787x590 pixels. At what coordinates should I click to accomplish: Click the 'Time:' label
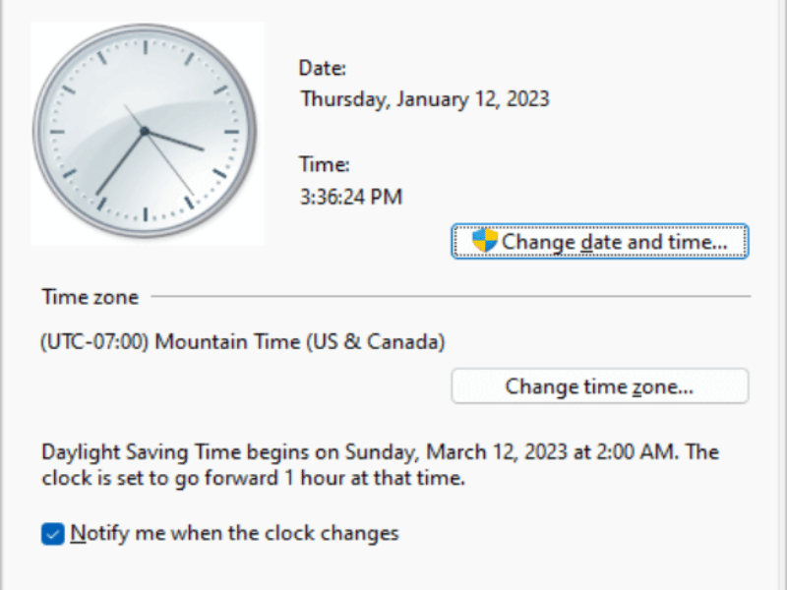[x=325, y=164]
